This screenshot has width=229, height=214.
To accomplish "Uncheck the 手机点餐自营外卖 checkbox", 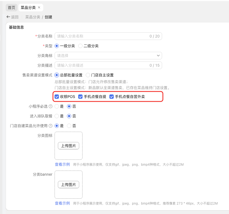I will [112, 97].
